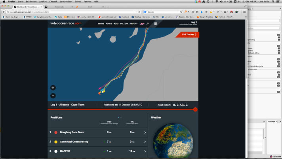
Task: Open Notification Center icon
Action: pos(278,2)
